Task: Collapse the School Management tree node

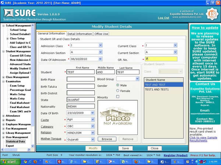Action: tap(4, 26)
